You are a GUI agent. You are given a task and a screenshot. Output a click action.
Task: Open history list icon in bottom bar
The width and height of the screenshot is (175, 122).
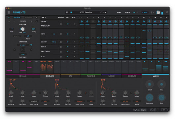point(155,110)
